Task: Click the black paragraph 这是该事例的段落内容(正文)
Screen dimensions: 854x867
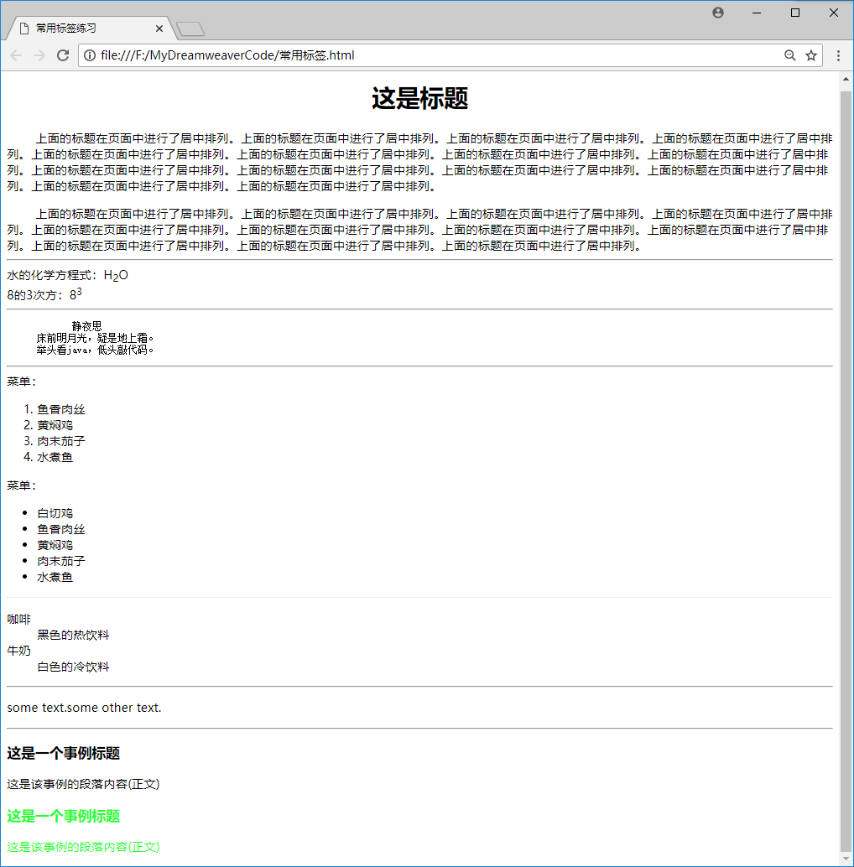Action: point(83,784)
